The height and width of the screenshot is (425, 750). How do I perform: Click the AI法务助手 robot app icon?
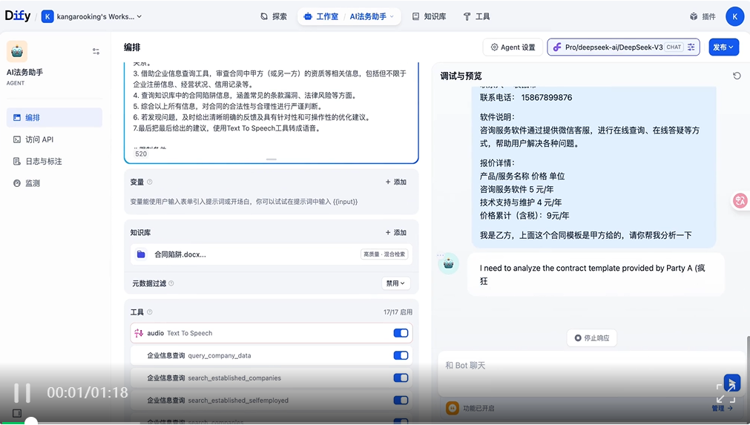(x=17, y=51)
